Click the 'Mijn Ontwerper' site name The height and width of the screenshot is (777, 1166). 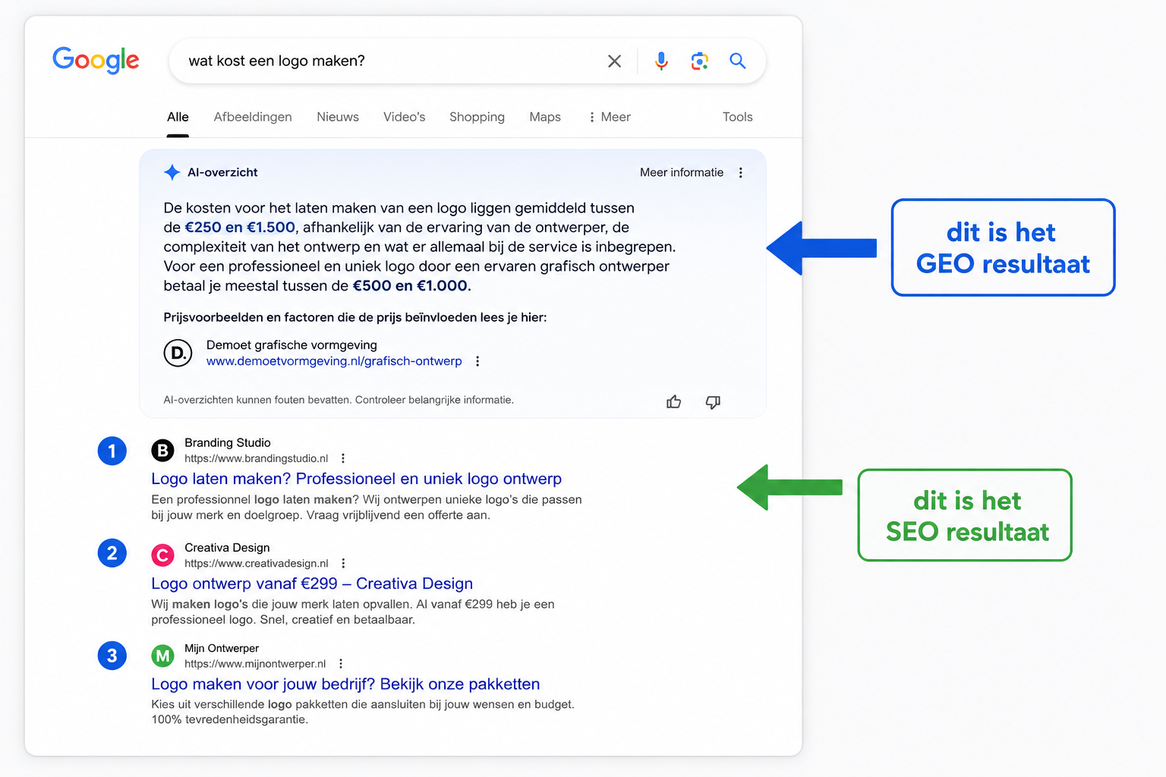[222, 648]
